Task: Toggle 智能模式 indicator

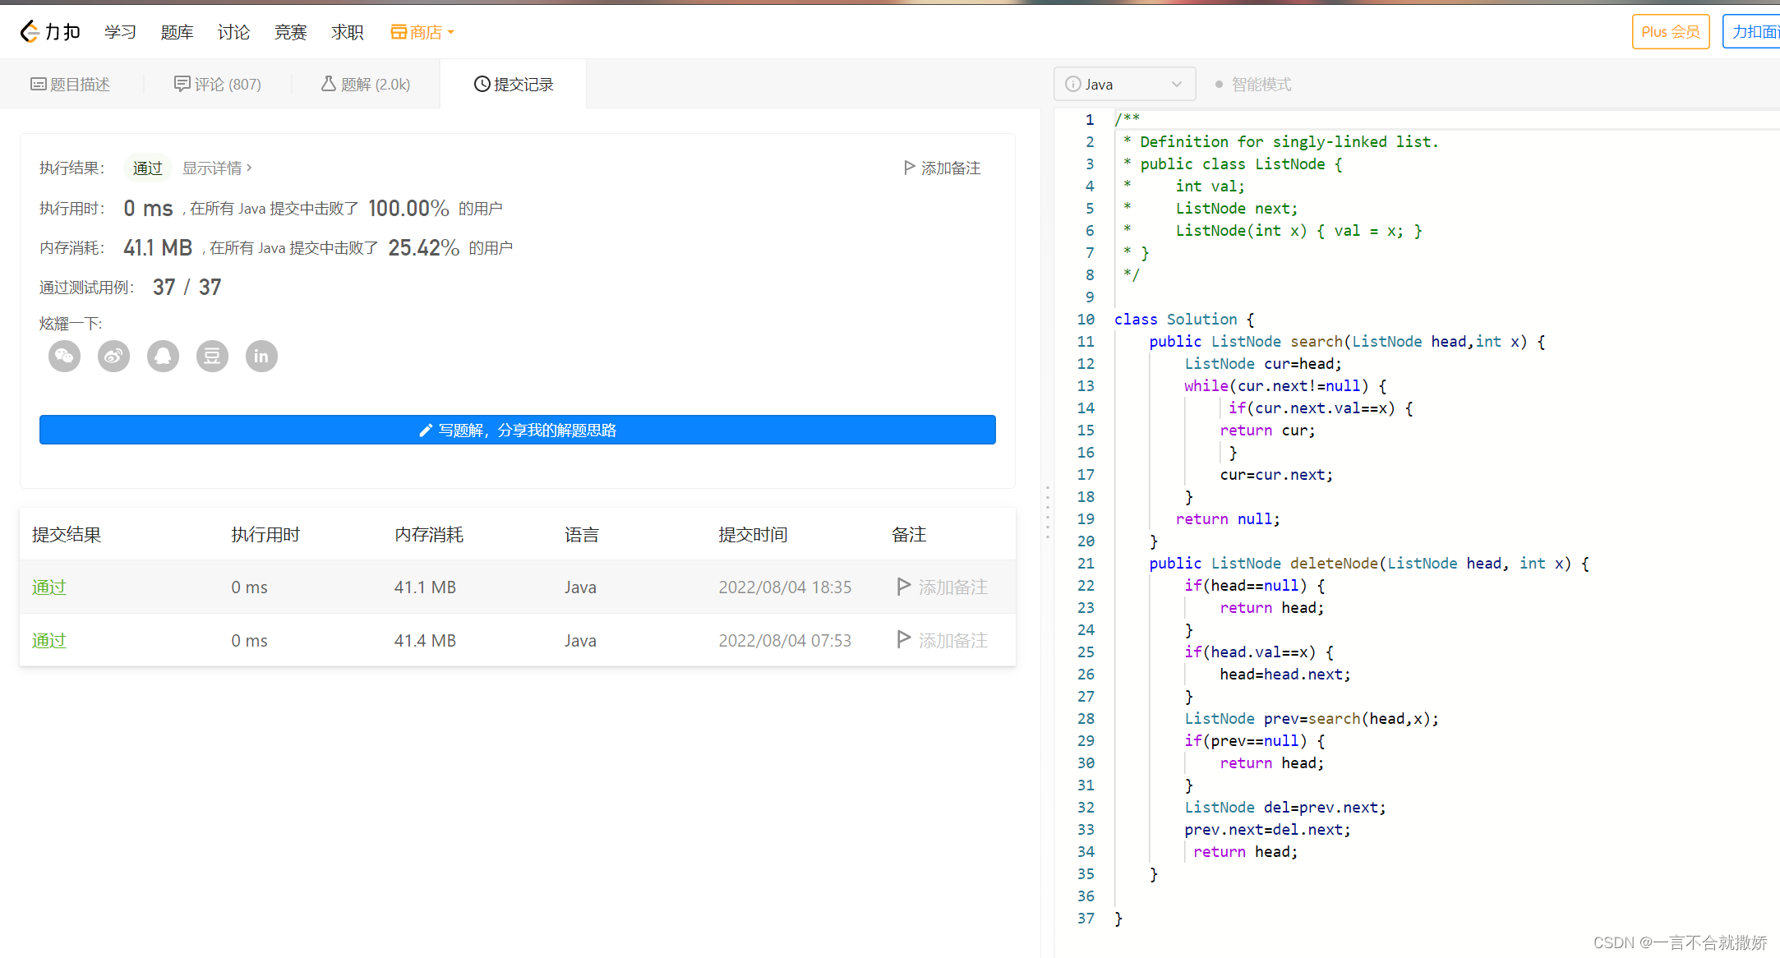Action: pos(1252,84)
